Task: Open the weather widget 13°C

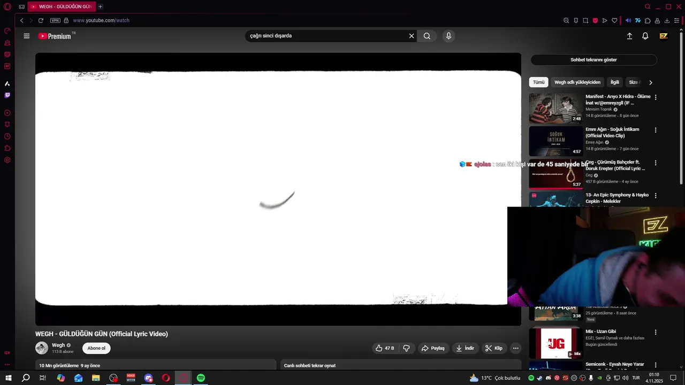Action: pyautogui.click(x=494, y=378)
